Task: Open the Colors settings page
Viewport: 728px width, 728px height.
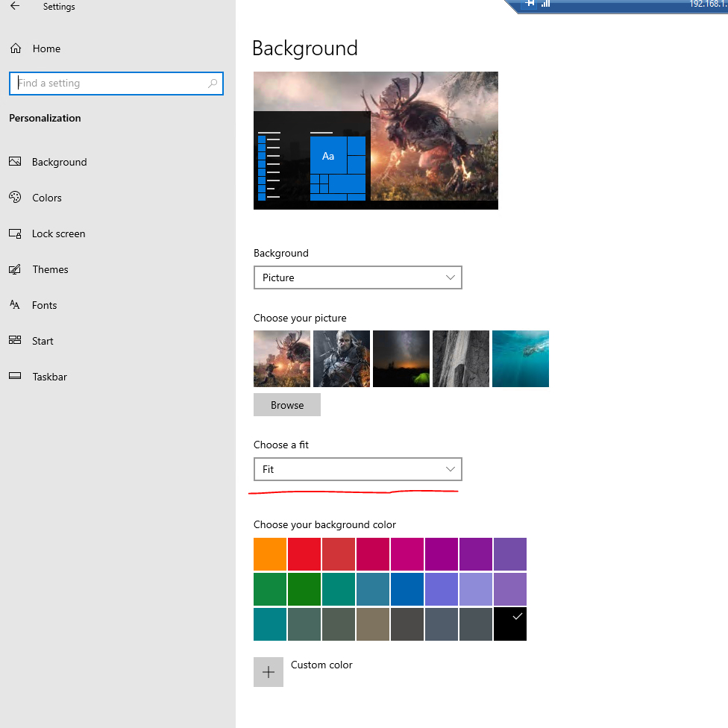Action: (x=47, y=198)
